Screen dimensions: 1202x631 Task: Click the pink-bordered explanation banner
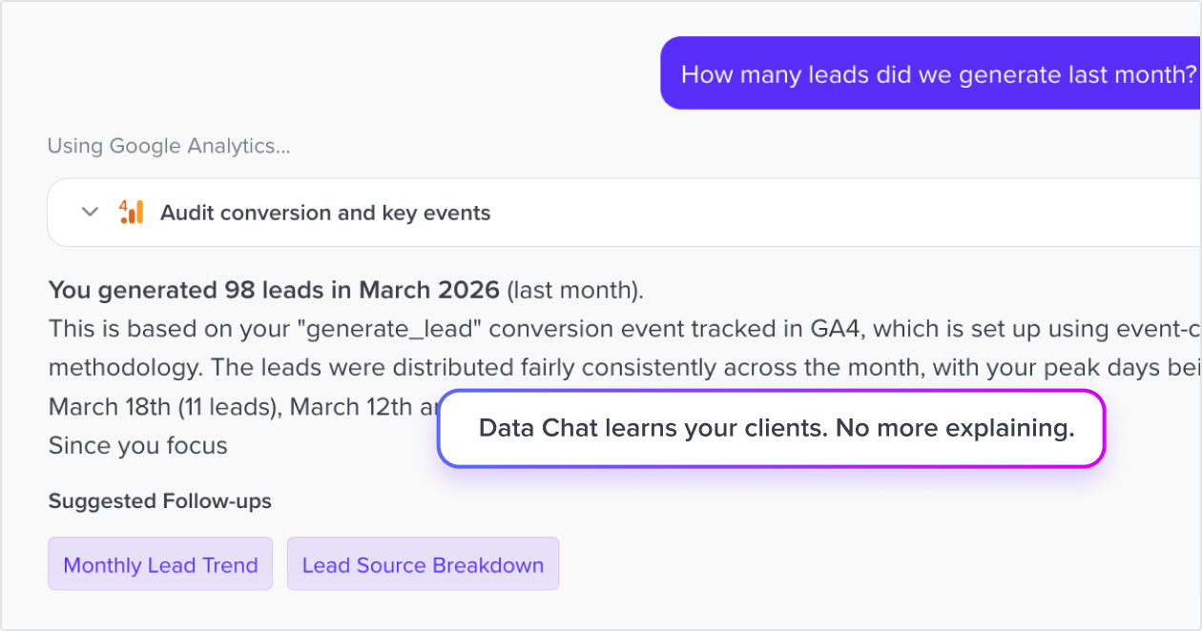pyautogui.click(x=771, y=428)
